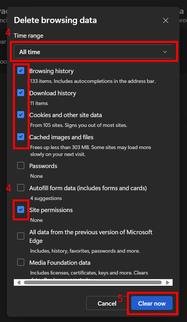This screenshot has width=187, height=322.
Task: Click the horizontal scrollbar thumb
Action: coord(93,283)
